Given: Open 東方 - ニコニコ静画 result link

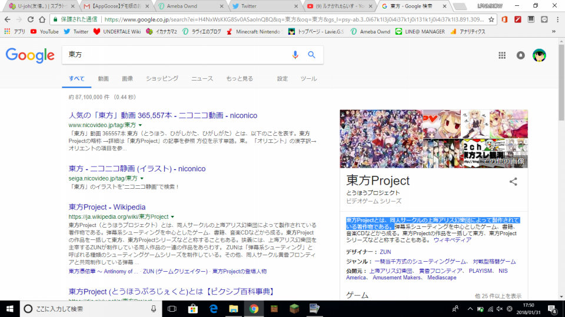Looking at the screenshot, I should click(x=137, y=169).
